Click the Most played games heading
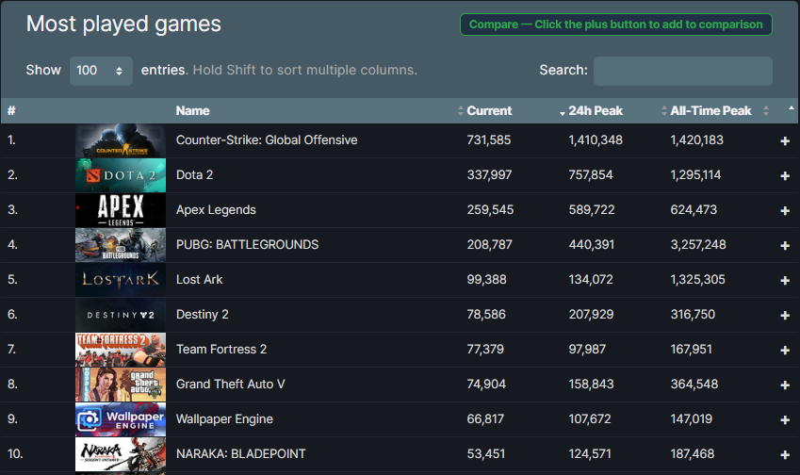 coord(123,24)
